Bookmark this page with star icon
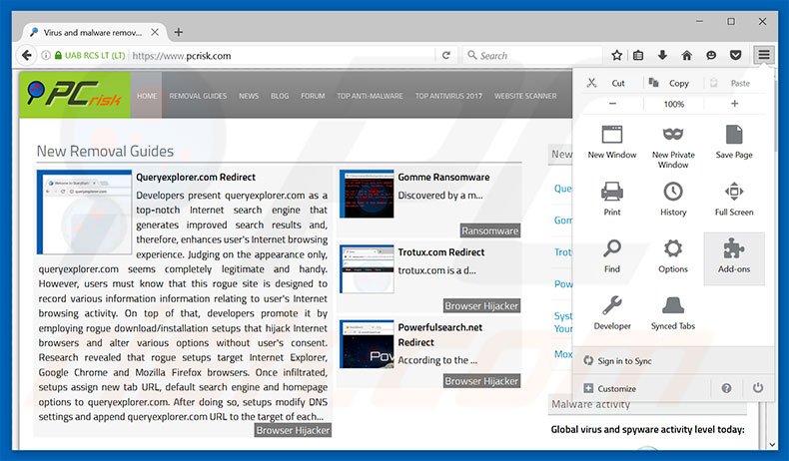The height and width of the screenshot is (461, 789). [x=617, y=55]
